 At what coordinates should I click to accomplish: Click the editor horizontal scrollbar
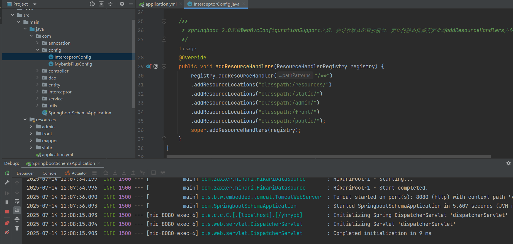click(x=329, y=156)
